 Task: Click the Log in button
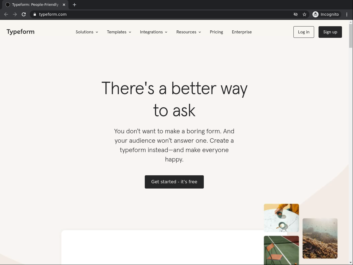tap(304, 32)
